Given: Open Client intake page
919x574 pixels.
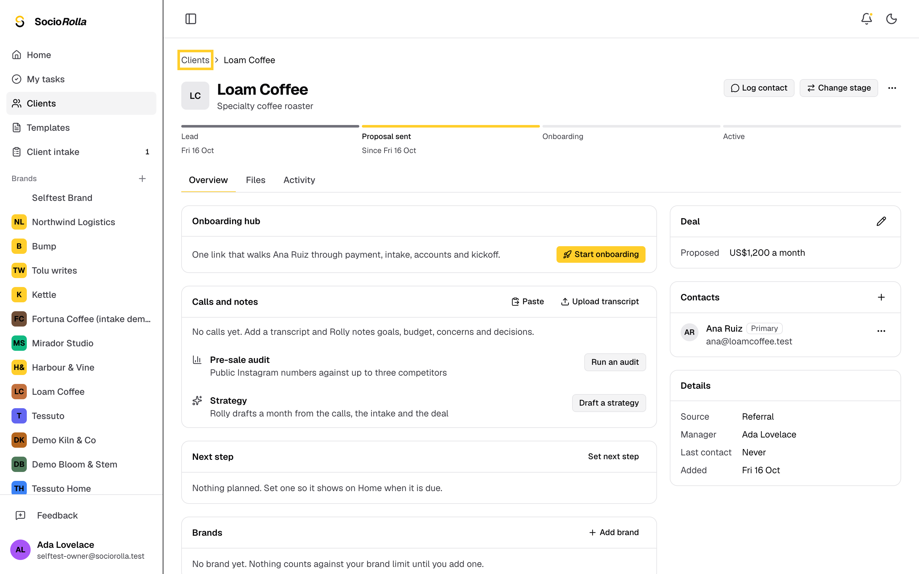Looking at the screenshot, I should click(81, 152).
